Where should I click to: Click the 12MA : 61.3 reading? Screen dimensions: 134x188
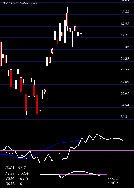17,179
